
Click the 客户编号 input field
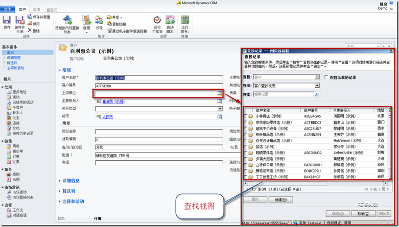[x=159, y=86]
